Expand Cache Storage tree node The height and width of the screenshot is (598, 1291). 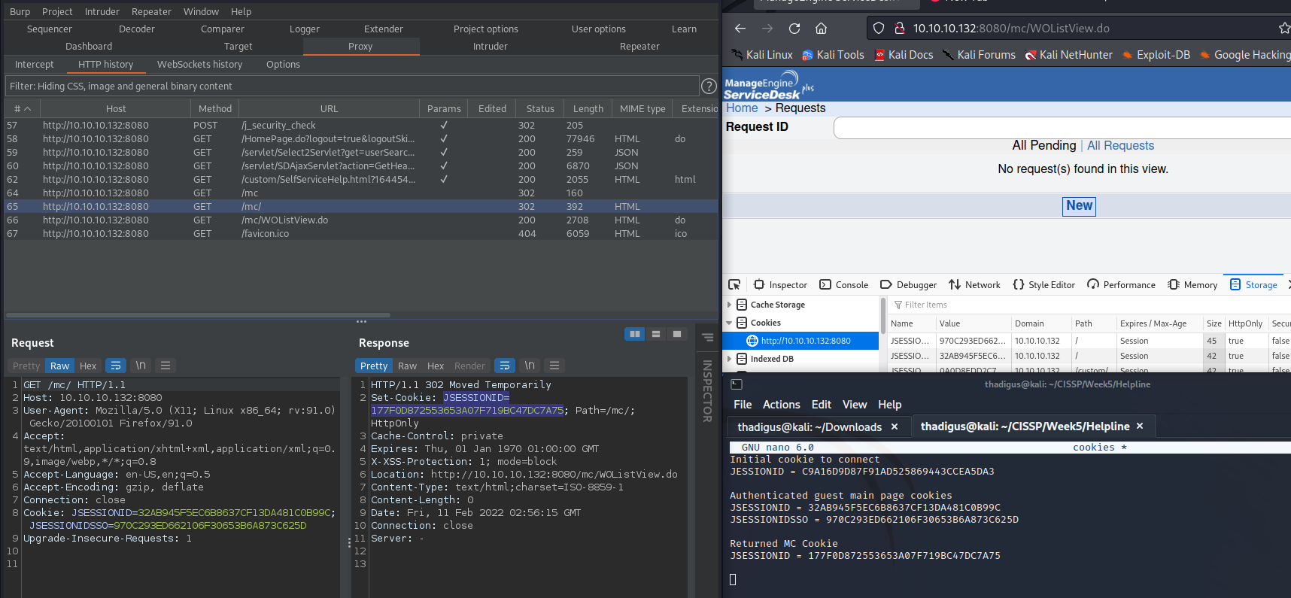(729, 305)
